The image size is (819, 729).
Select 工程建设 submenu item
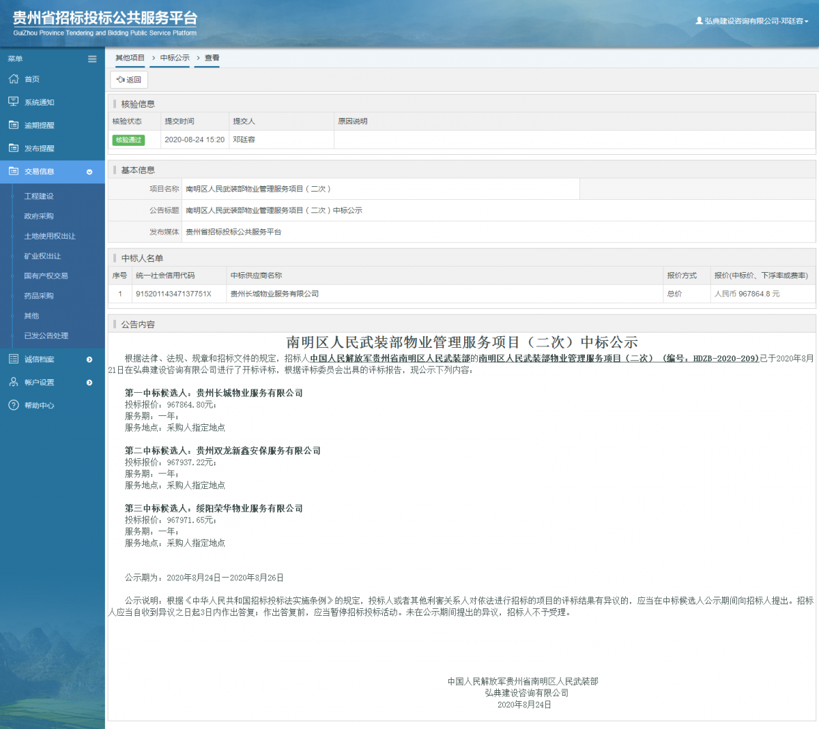pyautogui.click(x=39, y=196)
